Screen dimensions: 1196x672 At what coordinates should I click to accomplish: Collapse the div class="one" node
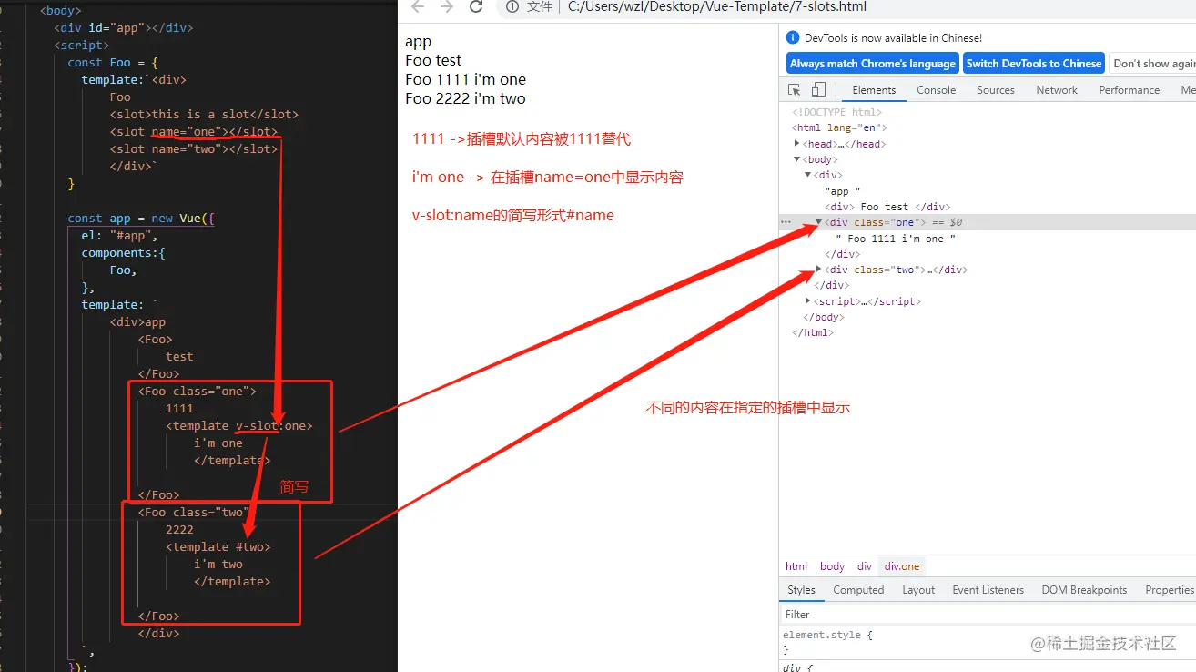819,222
